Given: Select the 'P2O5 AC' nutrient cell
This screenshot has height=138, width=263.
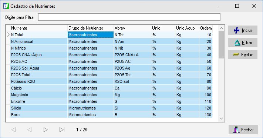Looking at the screenshot, I should [x=39, y=61].
